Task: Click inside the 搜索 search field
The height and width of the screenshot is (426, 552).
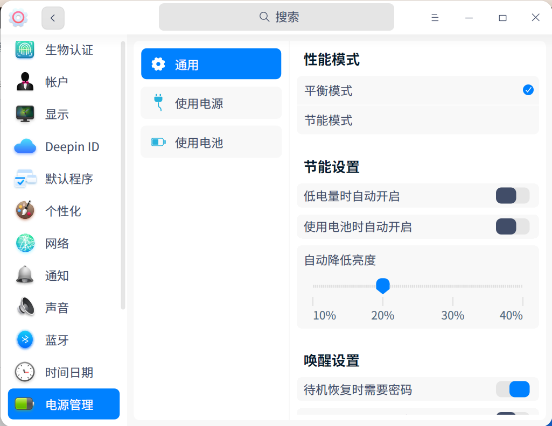Action: tap(276, 17)
